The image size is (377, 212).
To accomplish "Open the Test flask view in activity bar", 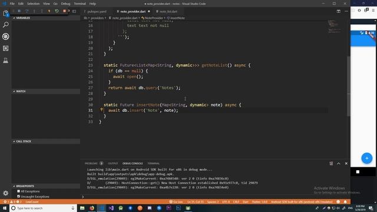I will 5,60.
